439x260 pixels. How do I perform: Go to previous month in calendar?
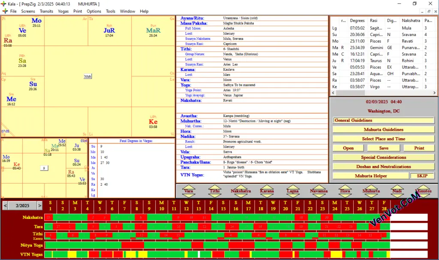(x=5, y=206)
